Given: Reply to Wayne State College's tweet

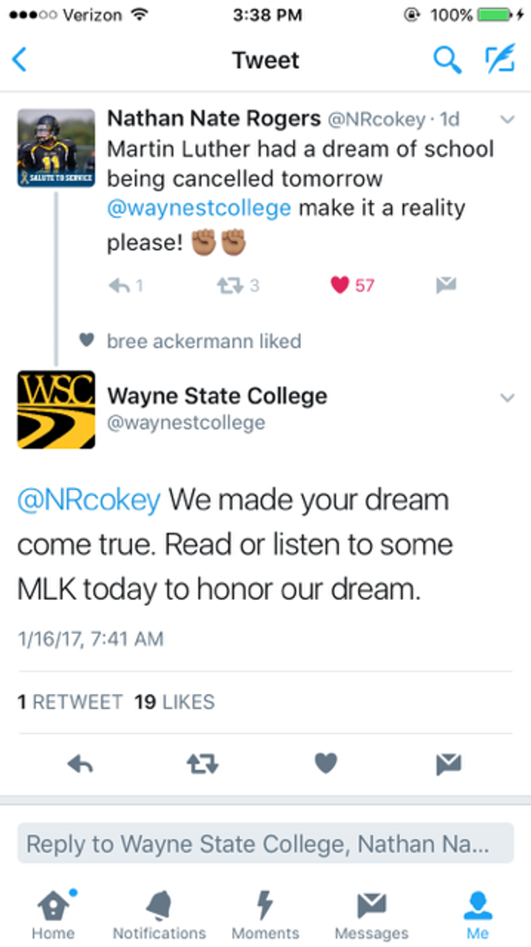Looking at the screenshot, I should pyautogui.click(x=80, y=764).
